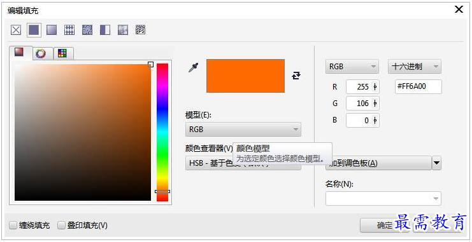Screen dimensions: 472x242
Task: Click the hex field showing #FF6A00
Action: (418, 86)
